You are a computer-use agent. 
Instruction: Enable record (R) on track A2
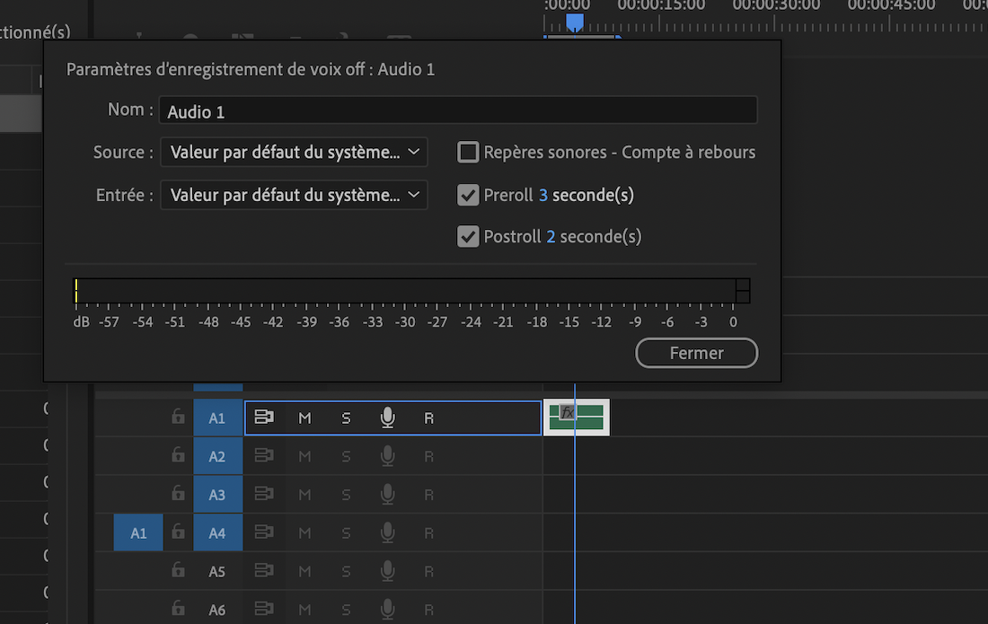pos(429,456)
